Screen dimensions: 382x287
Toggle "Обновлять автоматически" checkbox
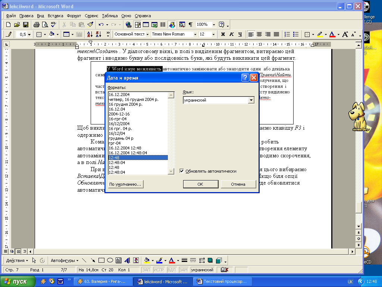pos(182,171)
